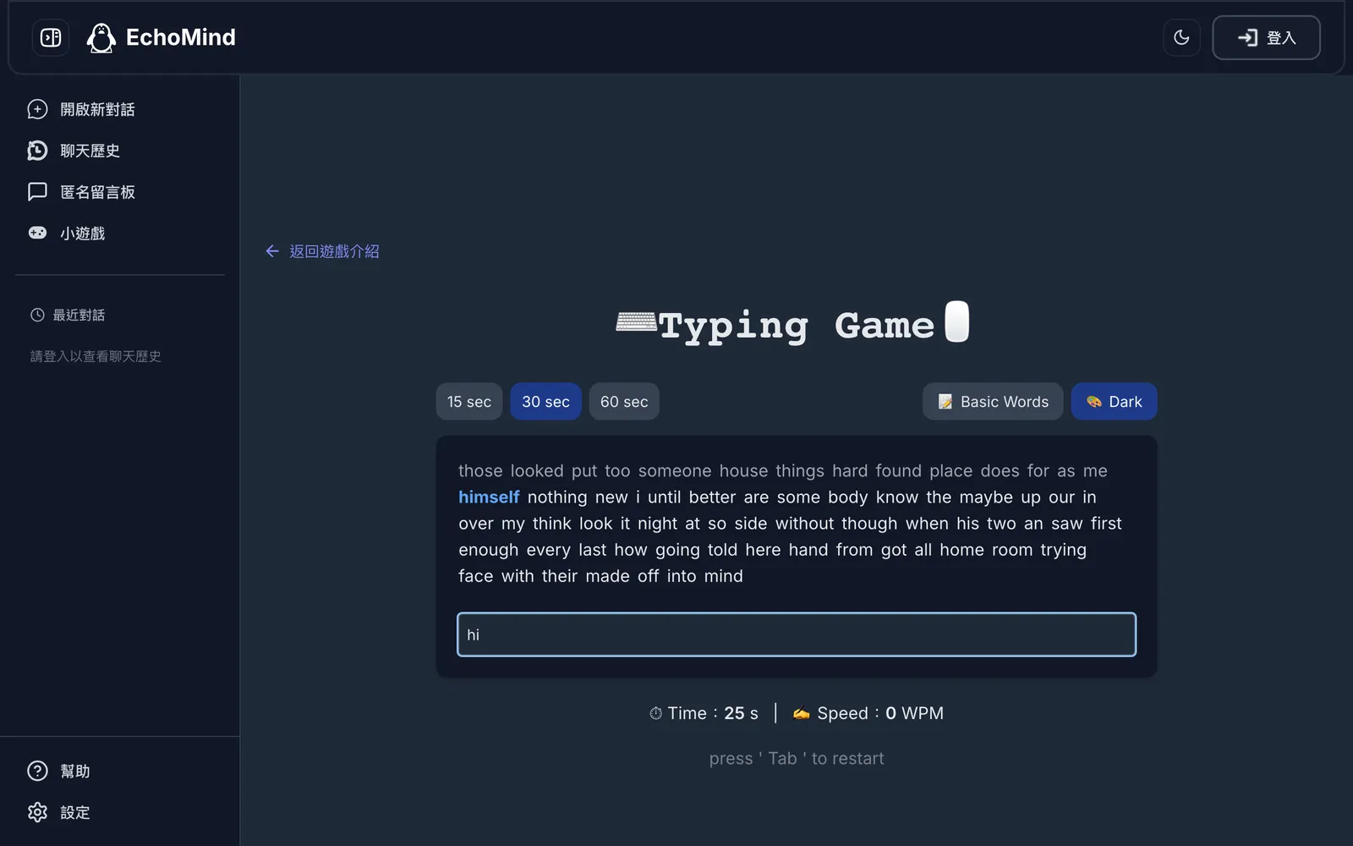Click the writing hand speed icon

[802, 713]
